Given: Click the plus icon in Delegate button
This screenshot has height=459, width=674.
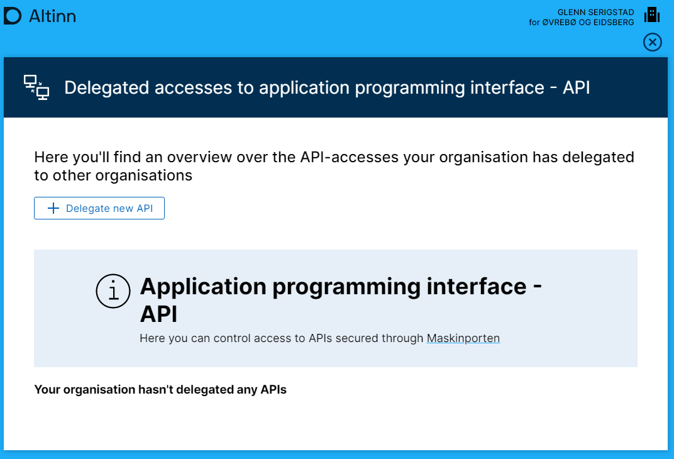Looking at the screenshot, I should click(53, 208).
